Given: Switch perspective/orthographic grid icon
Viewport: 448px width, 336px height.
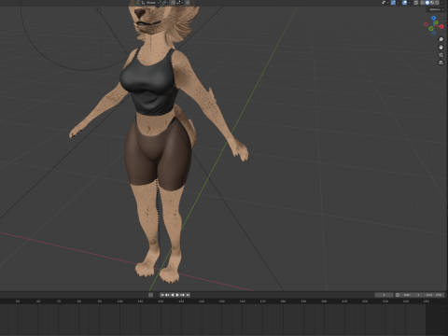Looking at the screenshot, I should pyautogui.click(x=441, y=63).
